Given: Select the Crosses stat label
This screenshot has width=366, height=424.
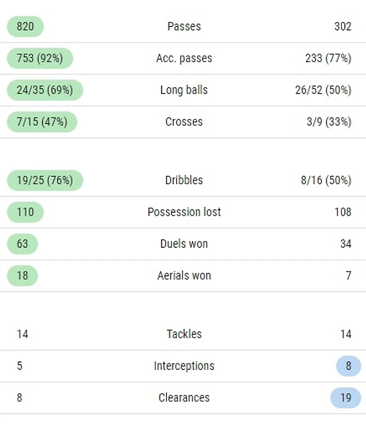Looking at the screenshot, I should pyautogui.click(x=184, y=122).
